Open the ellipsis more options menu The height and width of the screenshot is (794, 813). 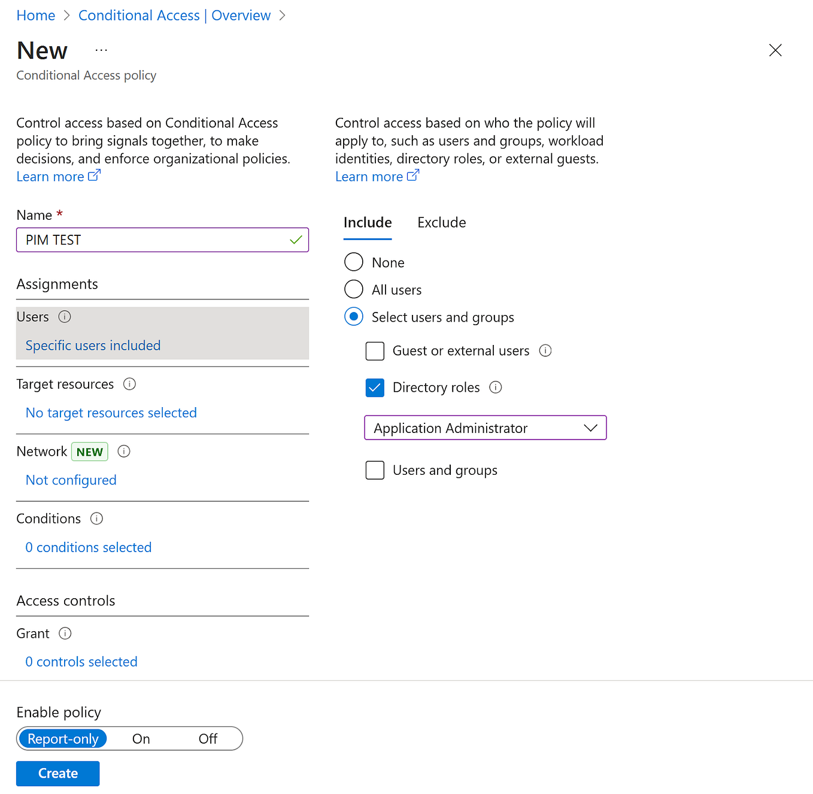click(x=101, y=50)
